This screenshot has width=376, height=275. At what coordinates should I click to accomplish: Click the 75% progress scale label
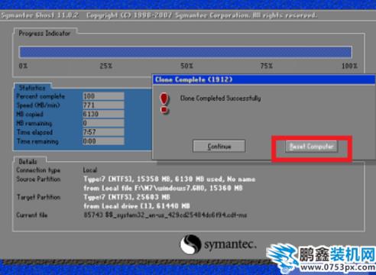267,66
